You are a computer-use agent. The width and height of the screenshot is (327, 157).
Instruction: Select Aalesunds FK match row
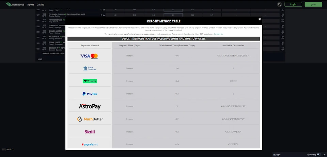[51, 38]
